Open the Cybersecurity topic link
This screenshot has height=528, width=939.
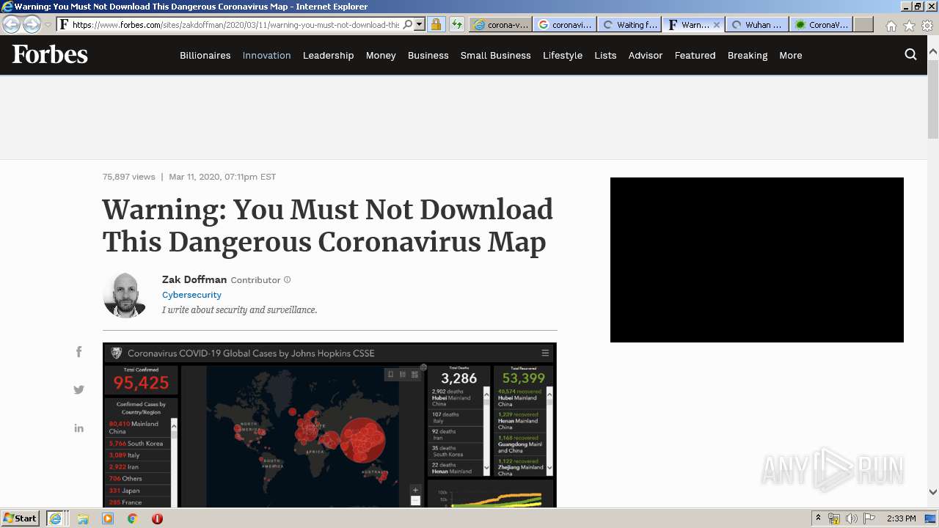tap(191, 295)
